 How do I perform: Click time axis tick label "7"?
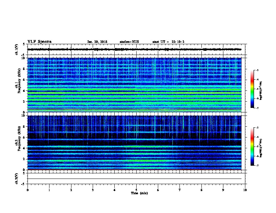(x=180, y=190)
